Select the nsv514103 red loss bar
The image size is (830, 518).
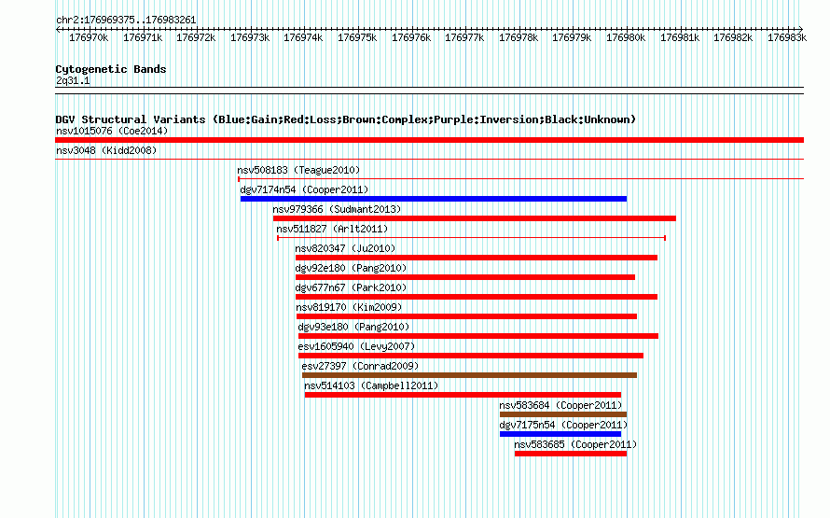(x=463, y=395)
